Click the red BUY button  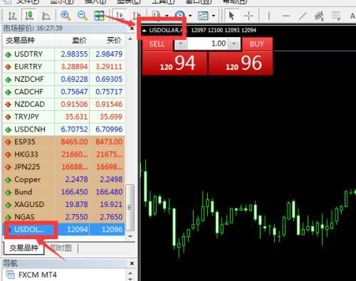point(241,57)
